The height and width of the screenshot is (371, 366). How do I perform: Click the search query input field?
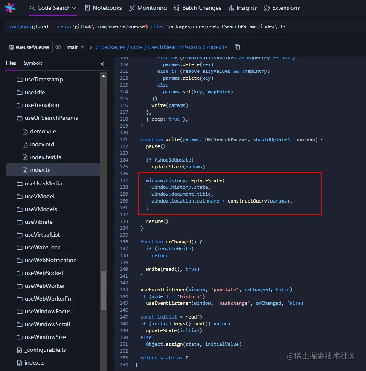tap(186, 26)
